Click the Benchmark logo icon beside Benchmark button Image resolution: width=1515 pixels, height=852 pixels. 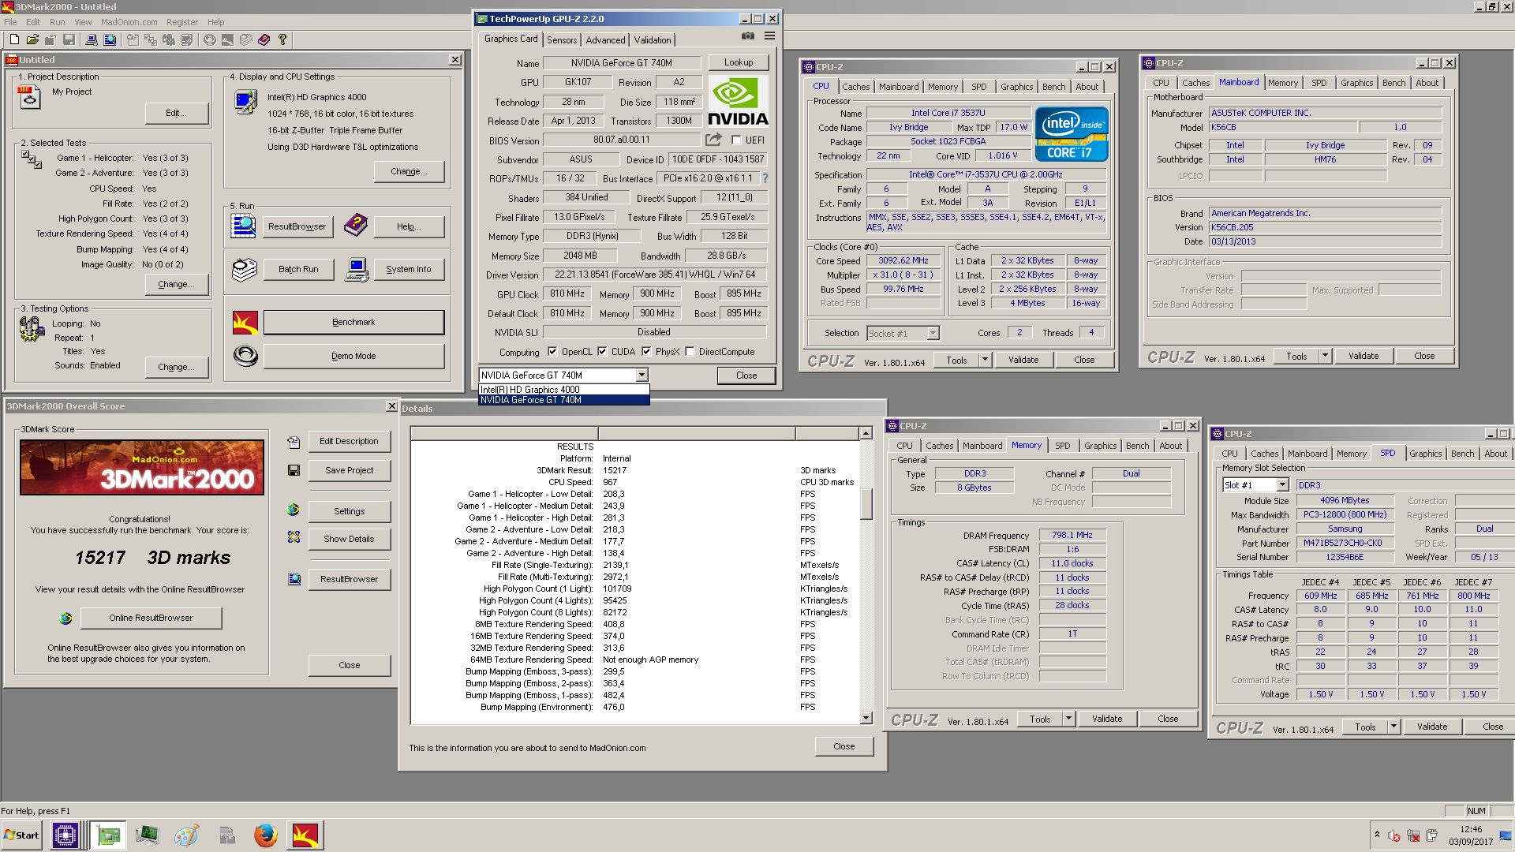coord(245,322)
